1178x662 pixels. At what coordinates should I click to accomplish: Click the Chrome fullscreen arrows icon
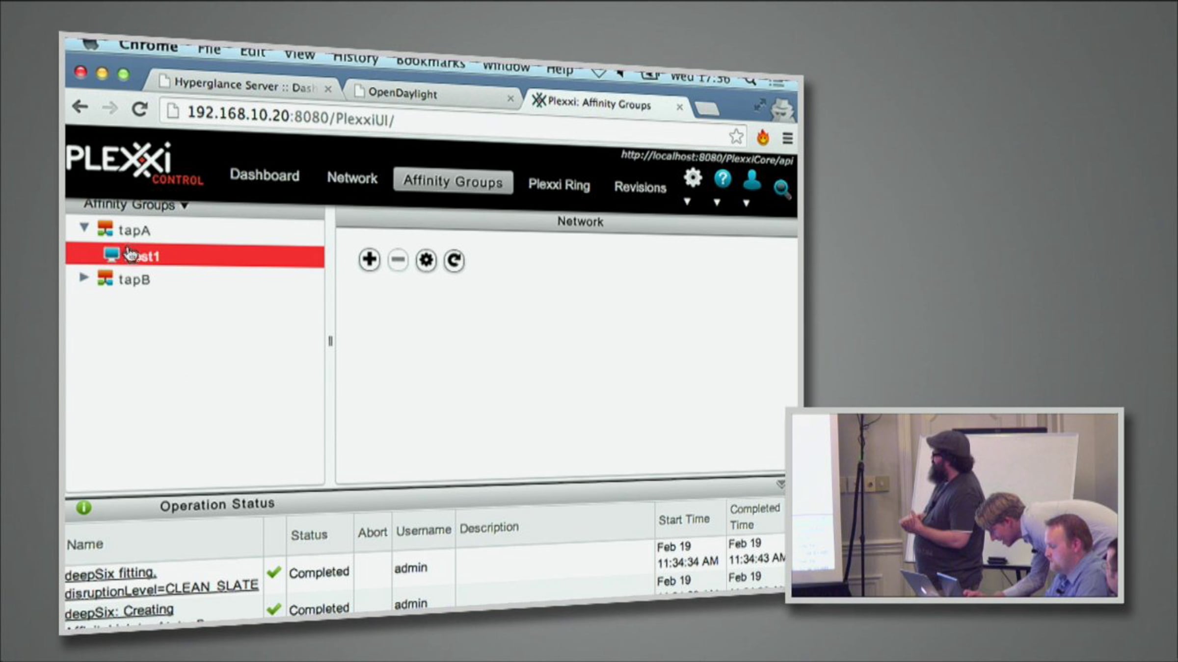tap(760, 104)
